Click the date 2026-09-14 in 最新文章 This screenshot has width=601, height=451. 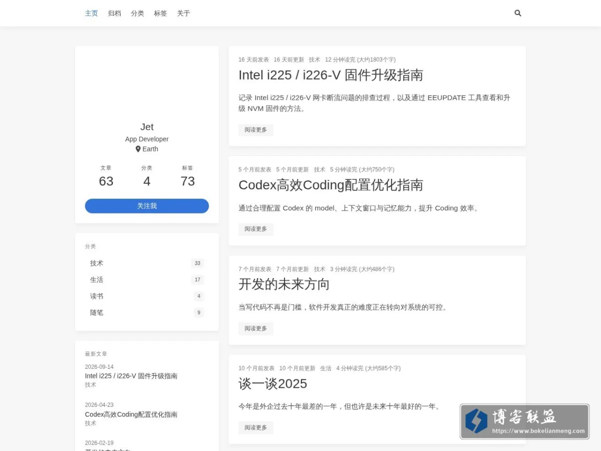(99, 367)
